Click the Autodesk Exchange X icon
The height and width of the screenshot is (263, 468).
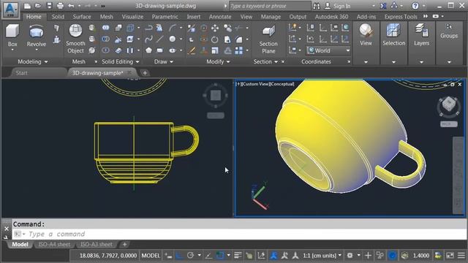tap(383, 6)
